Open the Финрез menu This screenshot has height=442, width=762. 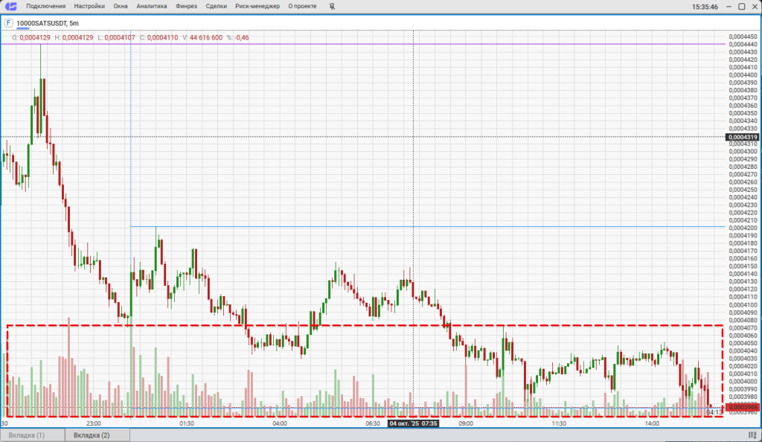pyautogui.click(x=187, y=6)
